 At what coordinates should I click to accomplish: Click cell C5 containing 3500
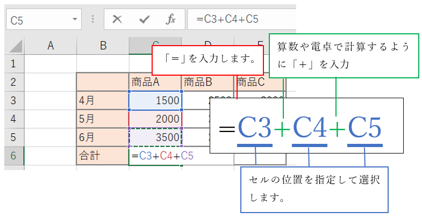pos(156,137)
